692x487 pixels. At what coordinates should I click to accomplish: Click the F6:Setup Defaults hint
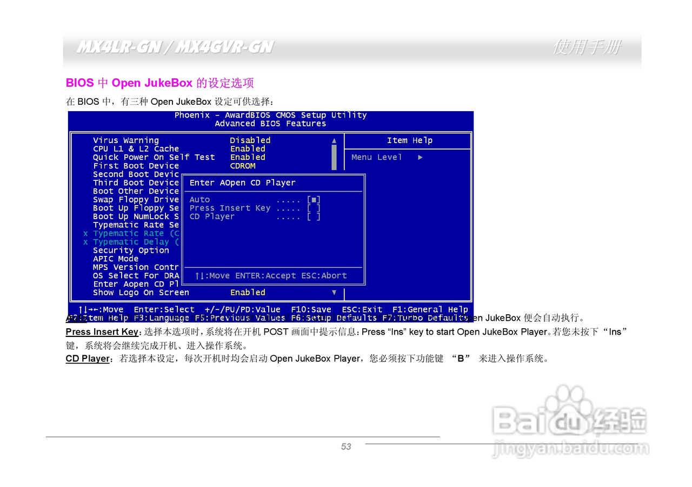tap(334, 318)
